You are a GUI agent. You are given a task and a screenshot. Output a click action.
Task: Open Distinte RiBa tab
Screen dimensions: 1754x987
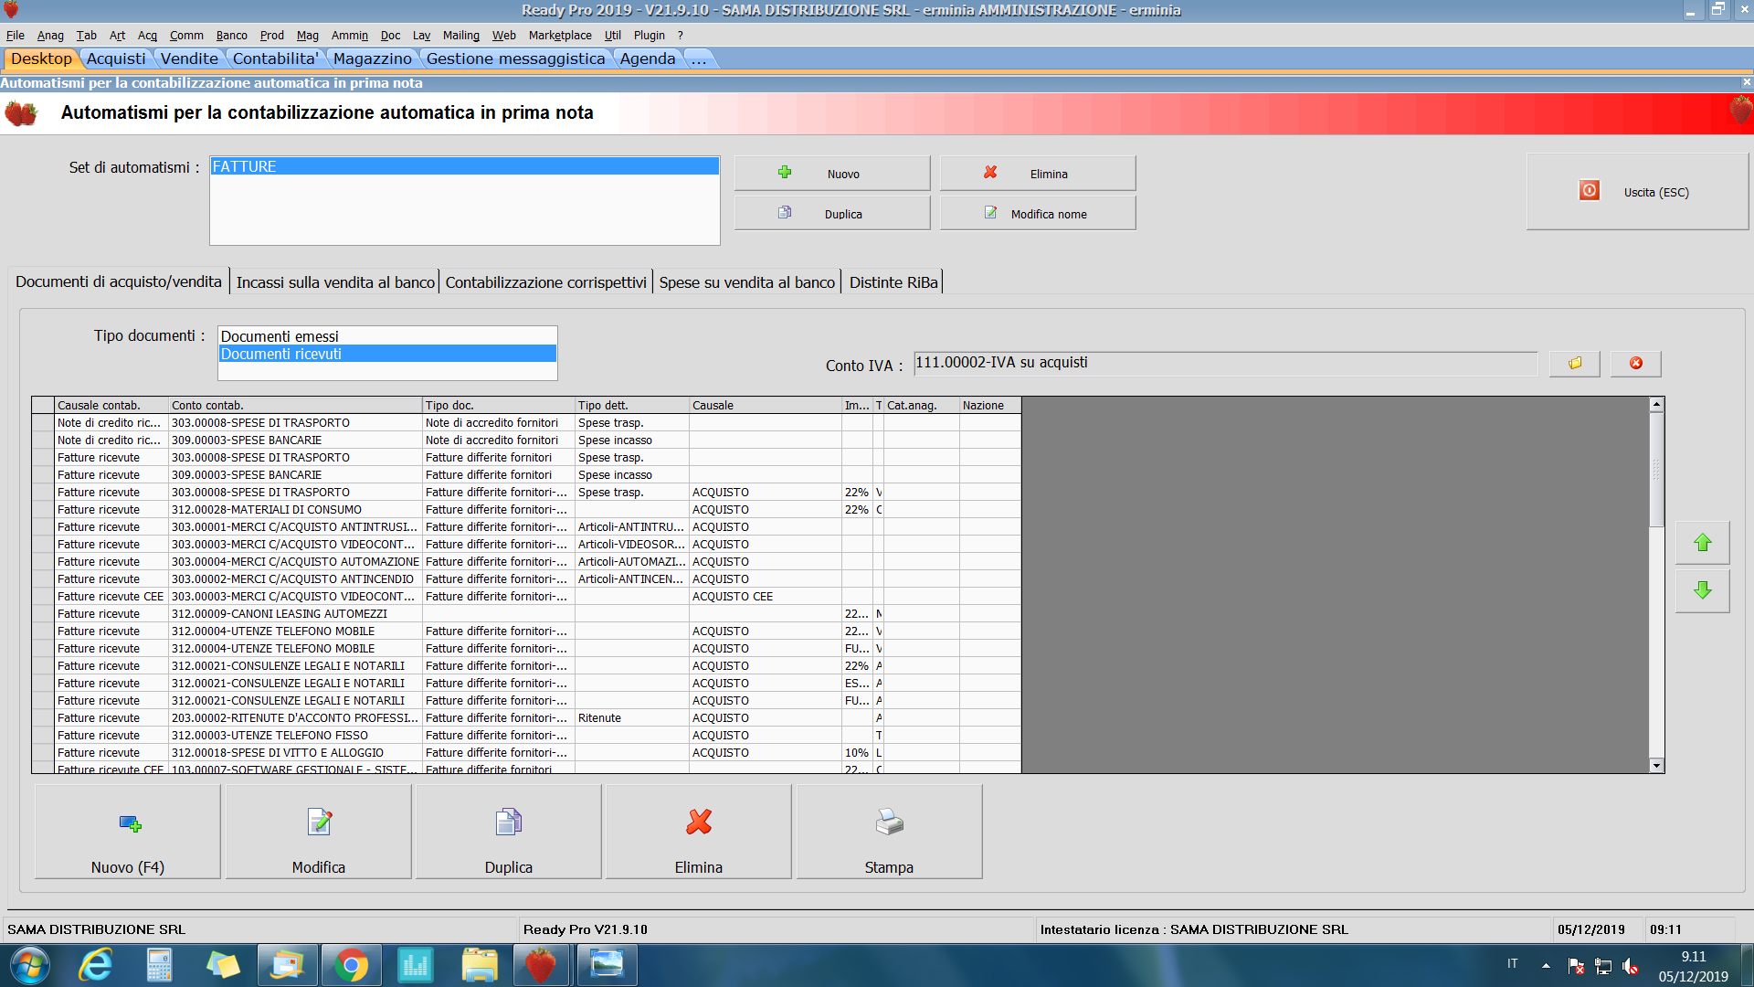pos(893,282)
